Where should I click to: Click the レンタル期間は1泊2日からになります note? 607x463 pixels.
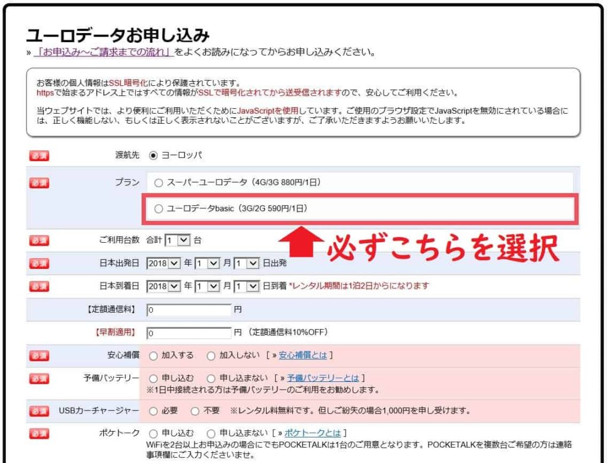(x=359, y=286)
